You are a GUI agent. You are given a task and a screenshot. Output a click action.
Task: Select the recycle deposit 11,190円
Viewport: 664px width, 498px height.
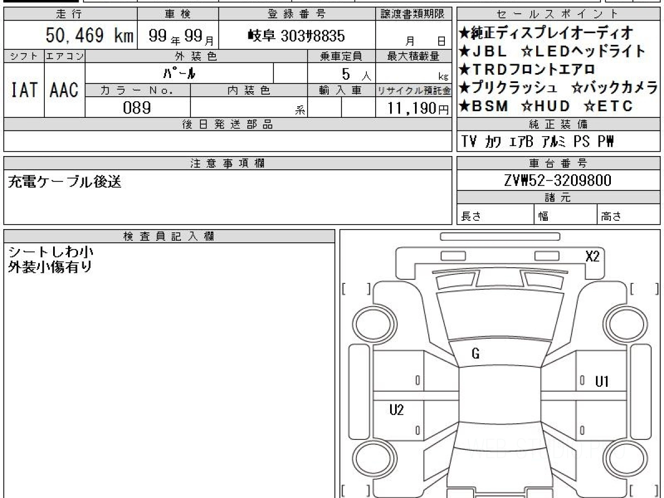click(418, 108)
